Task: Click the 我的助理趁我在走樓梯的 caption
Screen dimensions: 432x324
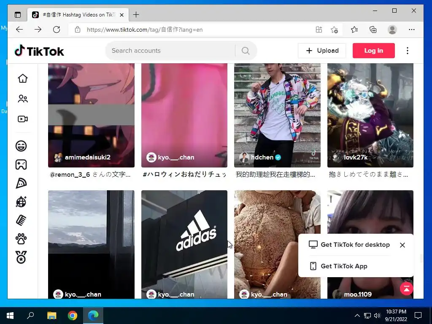Action: pos(275,174)
